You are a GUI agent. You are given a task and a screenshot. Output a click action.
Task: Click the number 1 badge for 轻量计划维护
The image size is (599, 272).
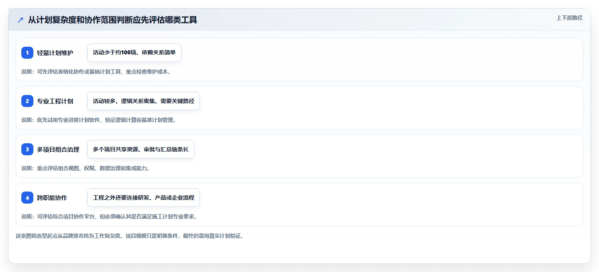27,53
